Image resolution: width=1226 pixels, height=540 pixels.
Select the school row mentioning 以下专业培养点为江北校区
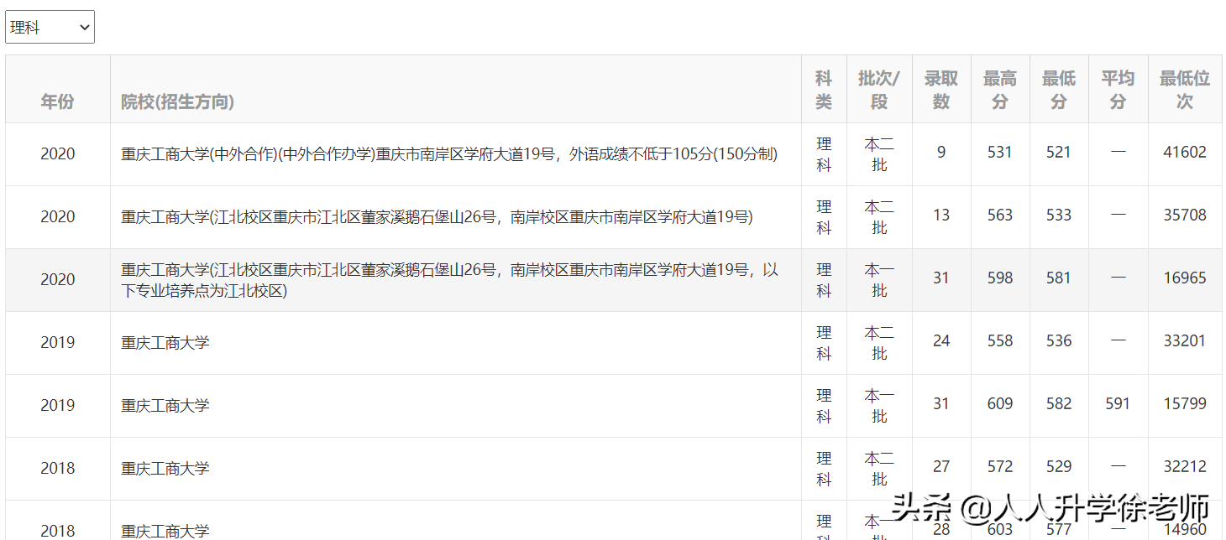pyautogui.click(x=450, y=280)
